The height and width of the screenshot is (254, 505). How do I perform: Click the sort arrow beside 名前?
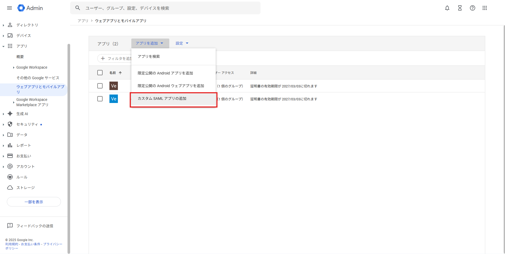[x=120, y=73]
